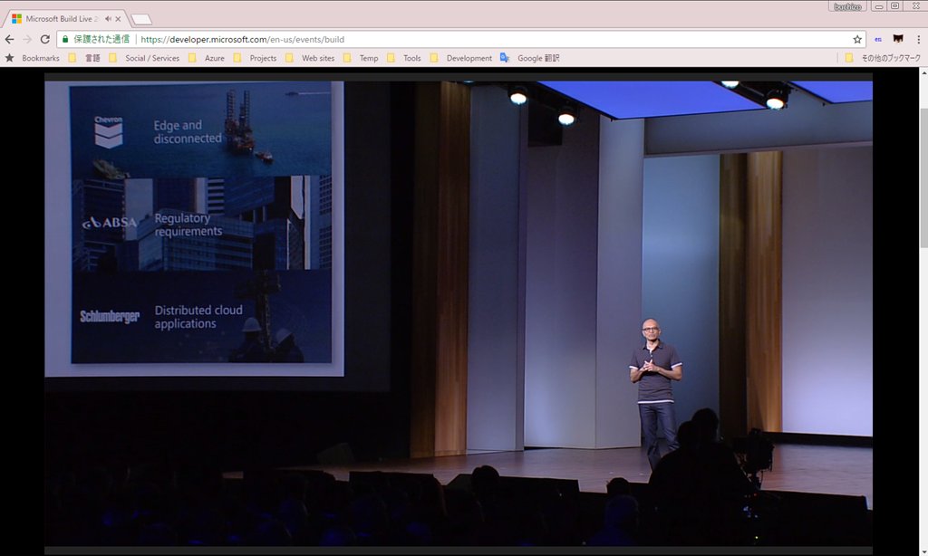Click the keynote video player
The width and height of the screenshot is (928, 556).
459,308
